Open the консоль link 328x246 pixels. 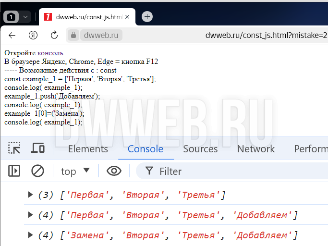(x=50, y=53)
